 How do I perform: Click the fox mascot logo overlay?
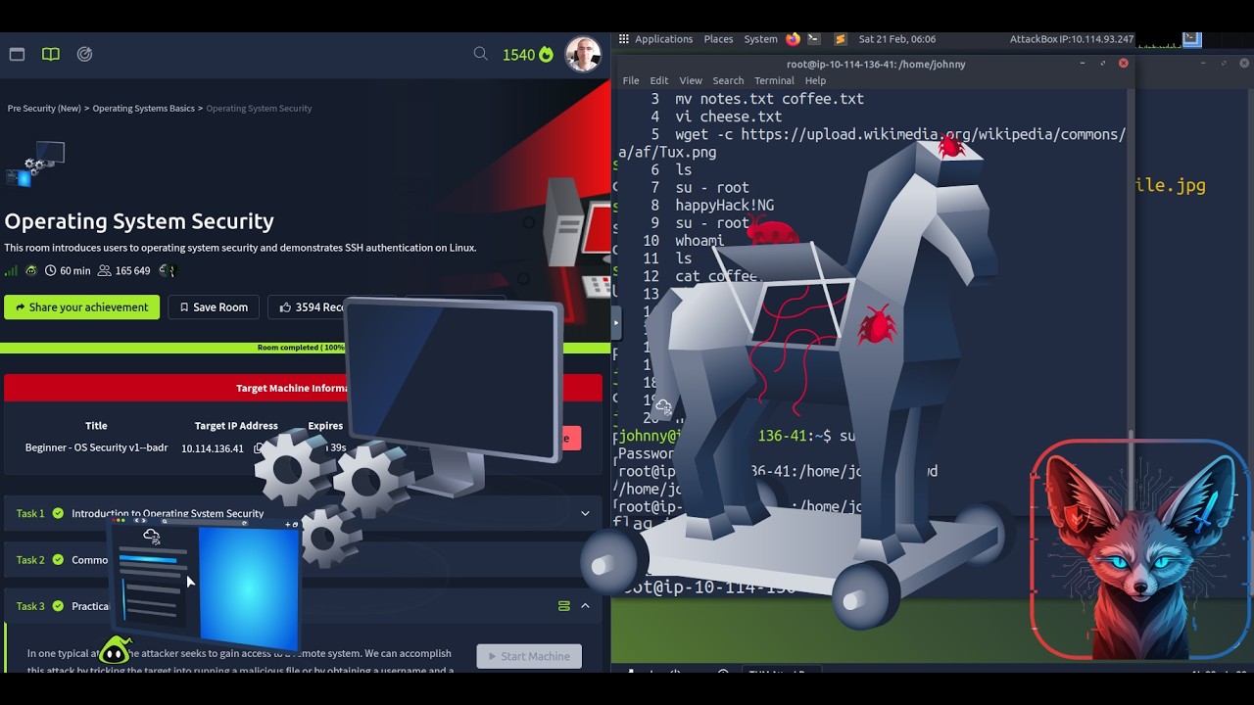point(1140,549)
